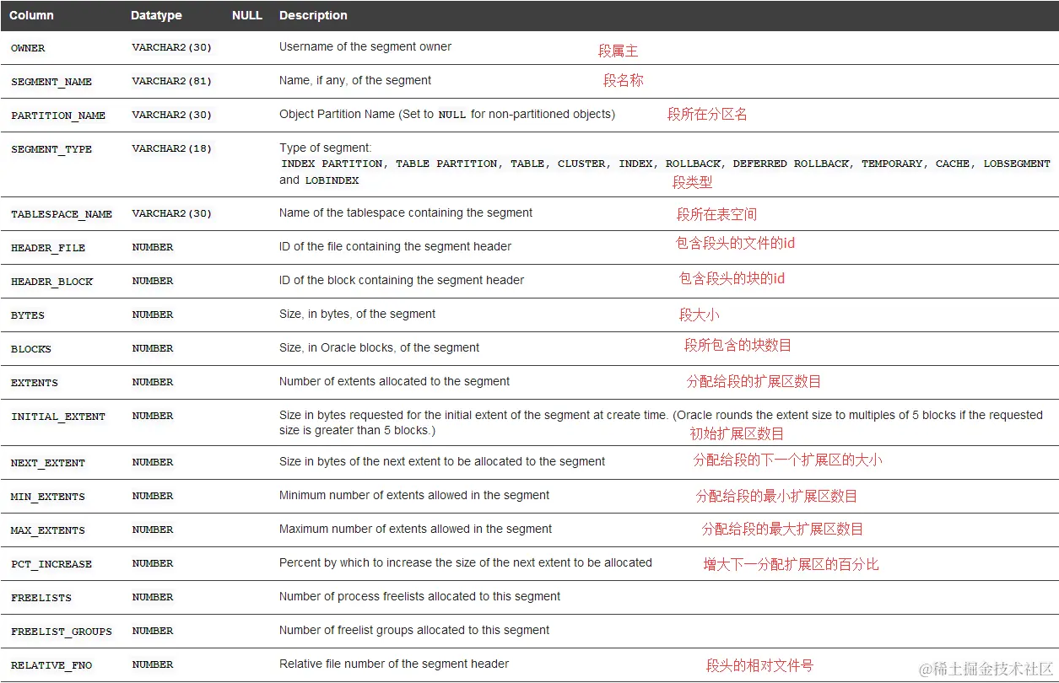
Task: Click the "Description" header cell
Action: (313, 15)
